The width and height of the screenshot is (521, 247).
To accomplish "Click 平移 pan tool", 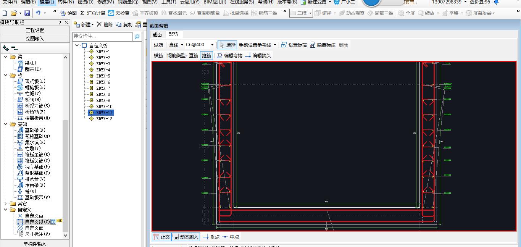I will [x=450, y=13].
